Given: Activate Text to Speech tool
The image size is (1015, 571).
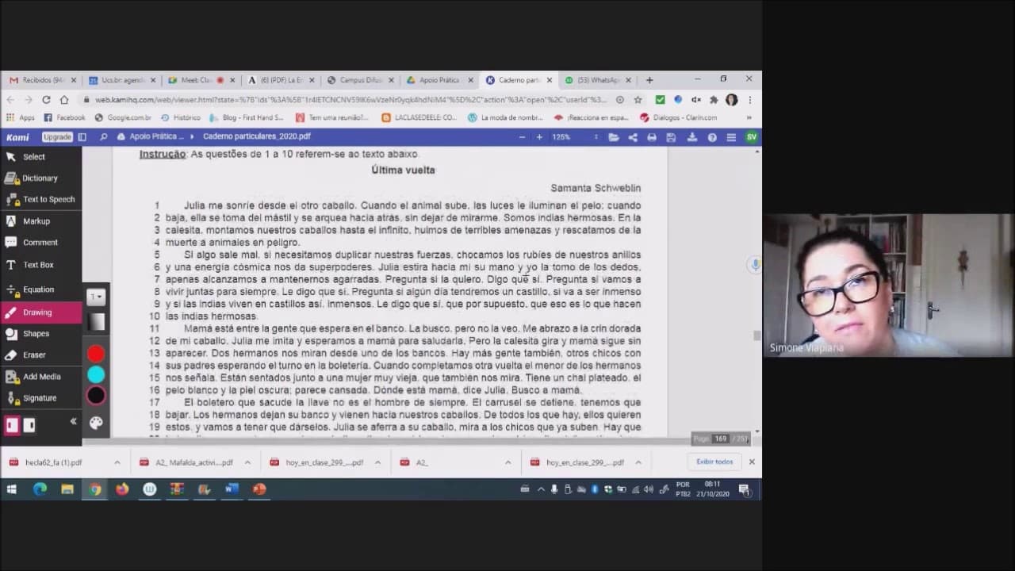Looking at the screenshot, I should tap(40, 200).
